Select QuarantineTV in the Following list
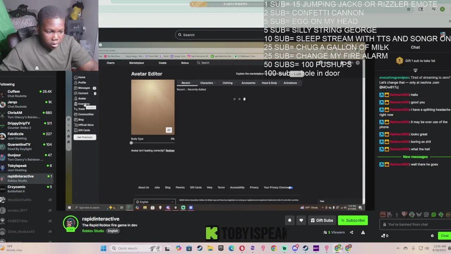 tap(26, 146)
